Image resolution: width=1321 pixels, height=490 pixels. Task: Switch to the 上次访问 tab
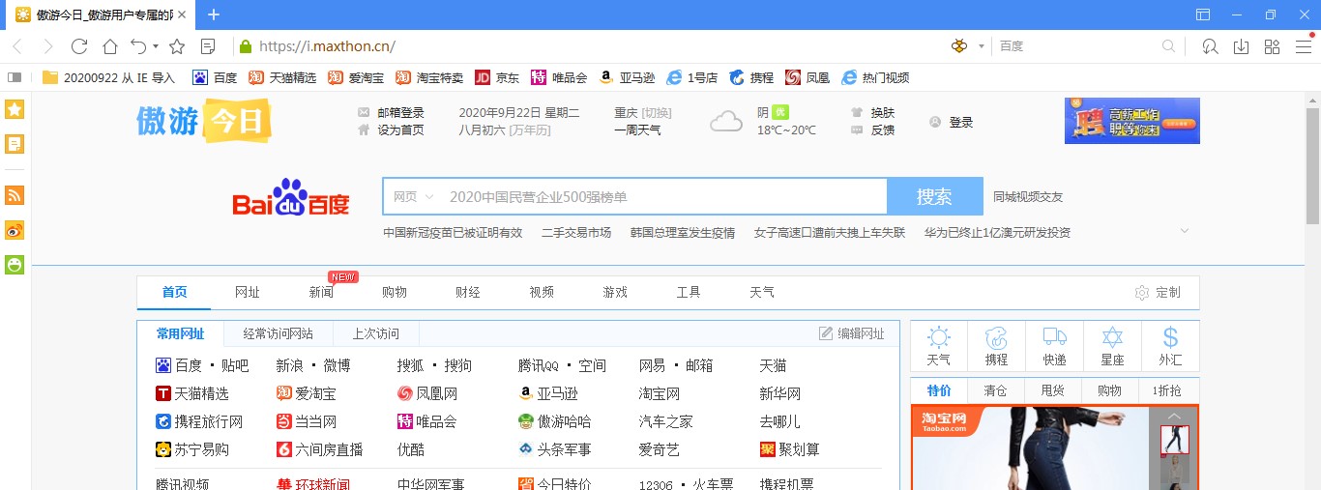tap(375, 334)
